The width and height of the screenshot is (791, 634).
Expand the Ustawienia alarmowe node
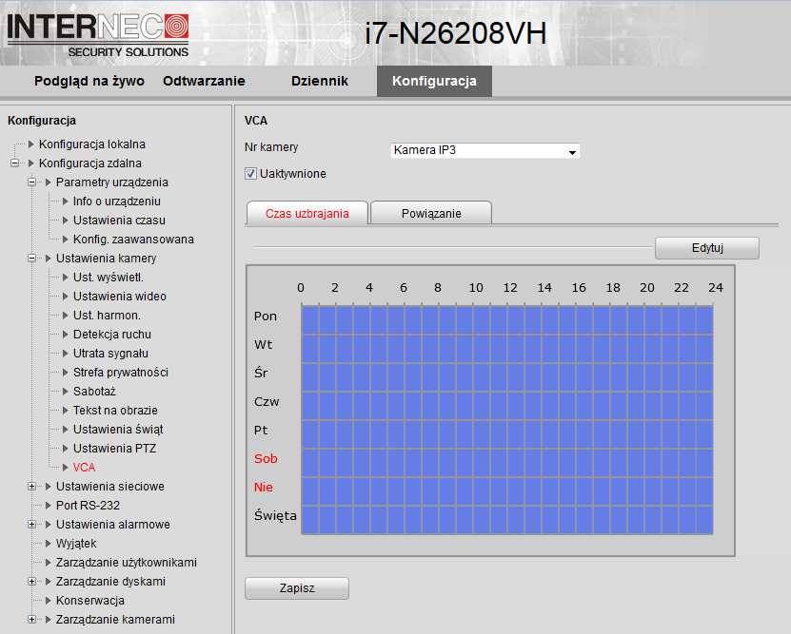pyautogui.click(x=31, y=525)
